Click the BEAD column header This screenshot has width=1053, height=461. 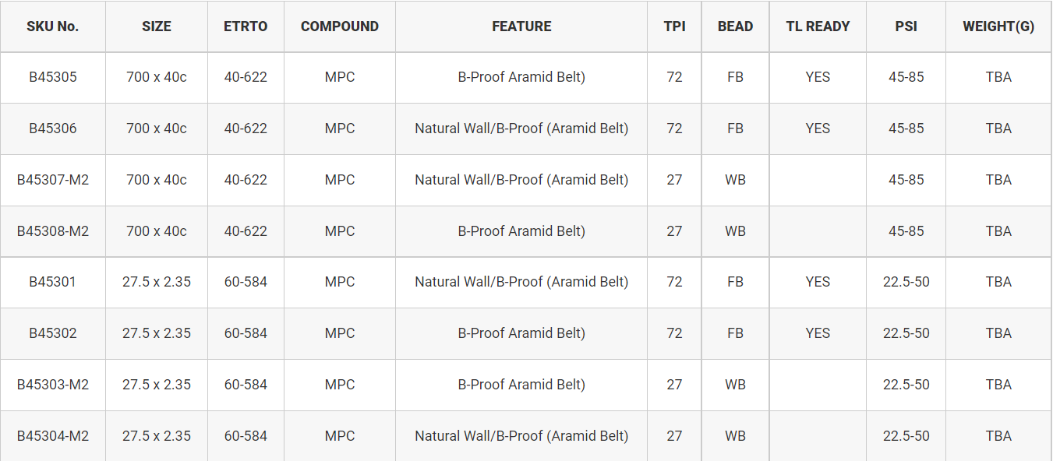point(735,26)
